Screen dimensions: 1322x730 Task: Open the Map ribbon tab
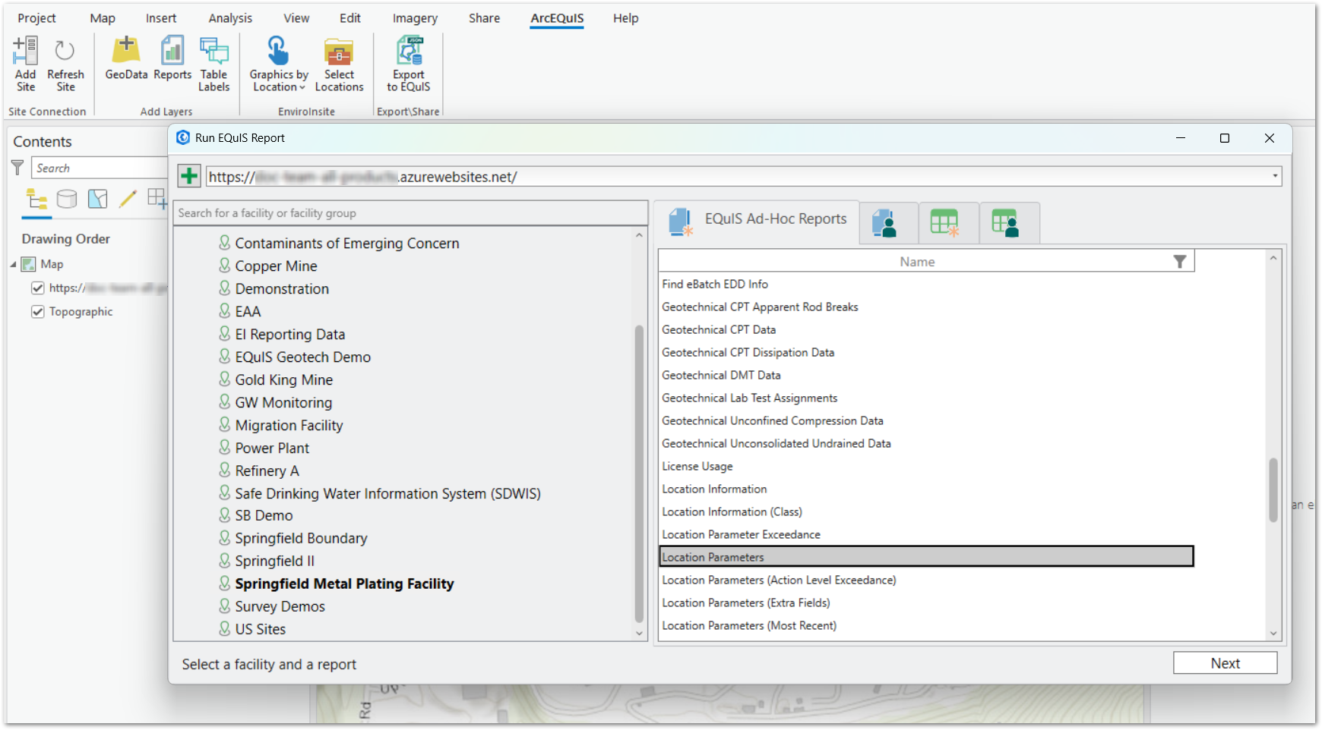point(103,18)
